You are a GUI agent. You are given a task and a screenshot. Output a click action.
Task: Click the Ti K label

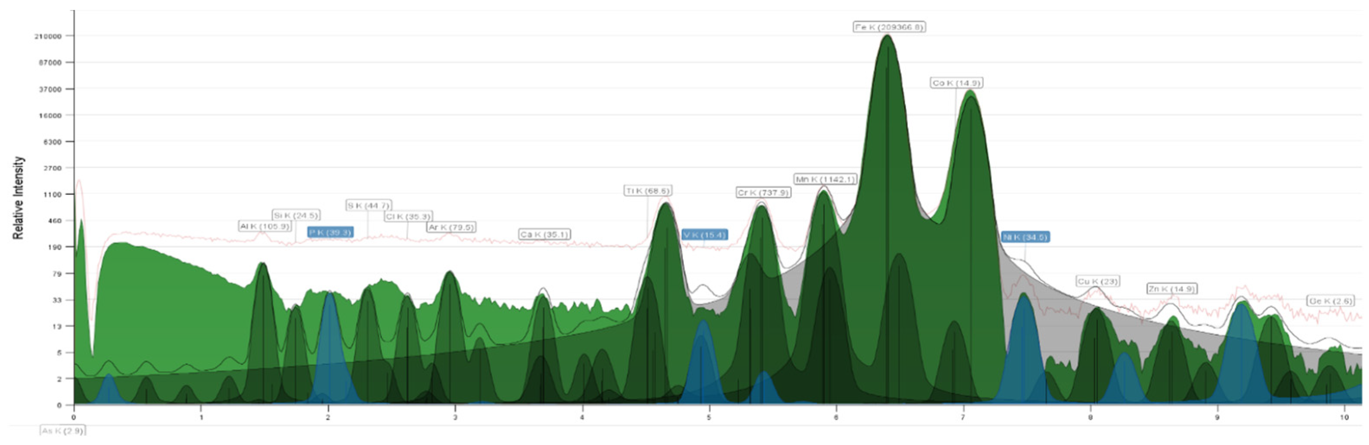647,190
